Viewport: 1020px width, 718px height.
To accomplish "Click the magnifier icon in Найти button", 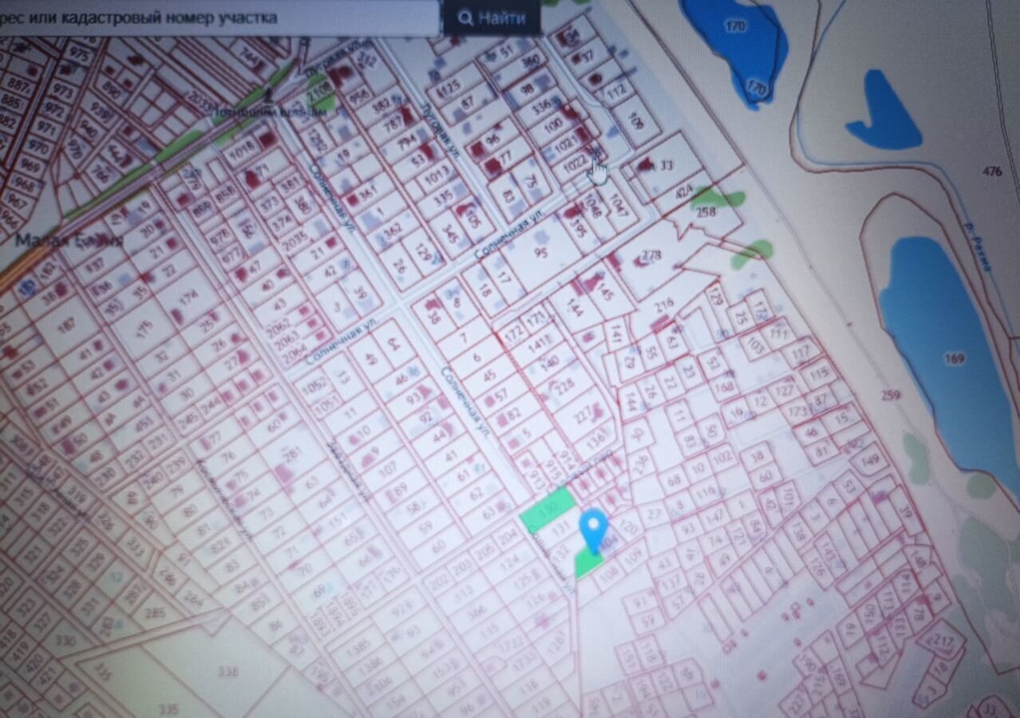I will click(465, 18).
